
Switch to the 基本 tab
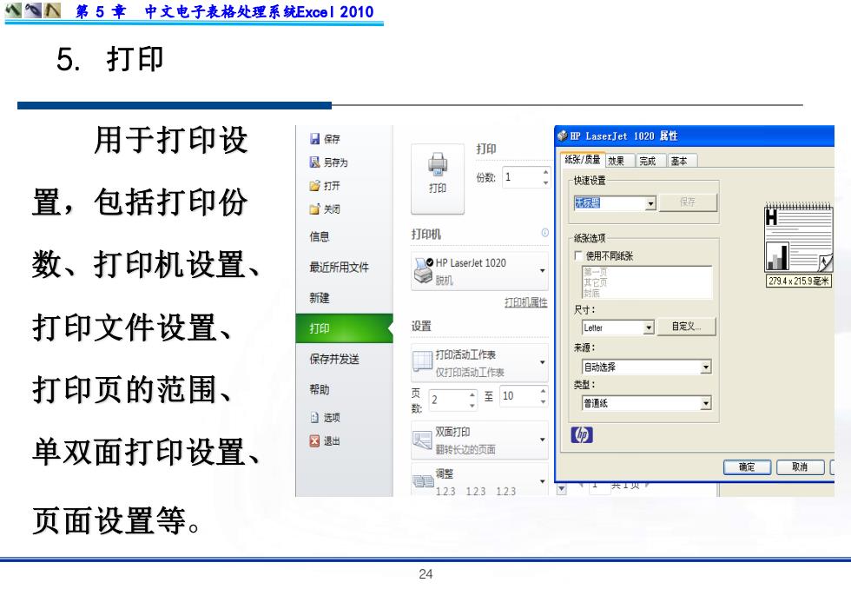pos(682,161)
